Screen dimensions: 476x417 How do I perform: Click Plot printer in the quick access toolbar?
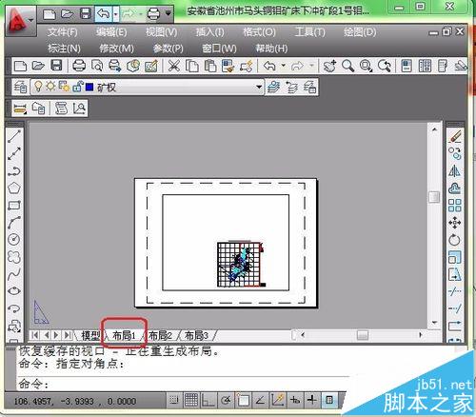point(154,14)
